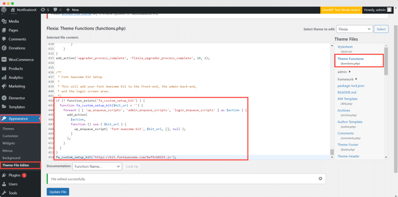Expand the framework folder in Theme Files

346,79
